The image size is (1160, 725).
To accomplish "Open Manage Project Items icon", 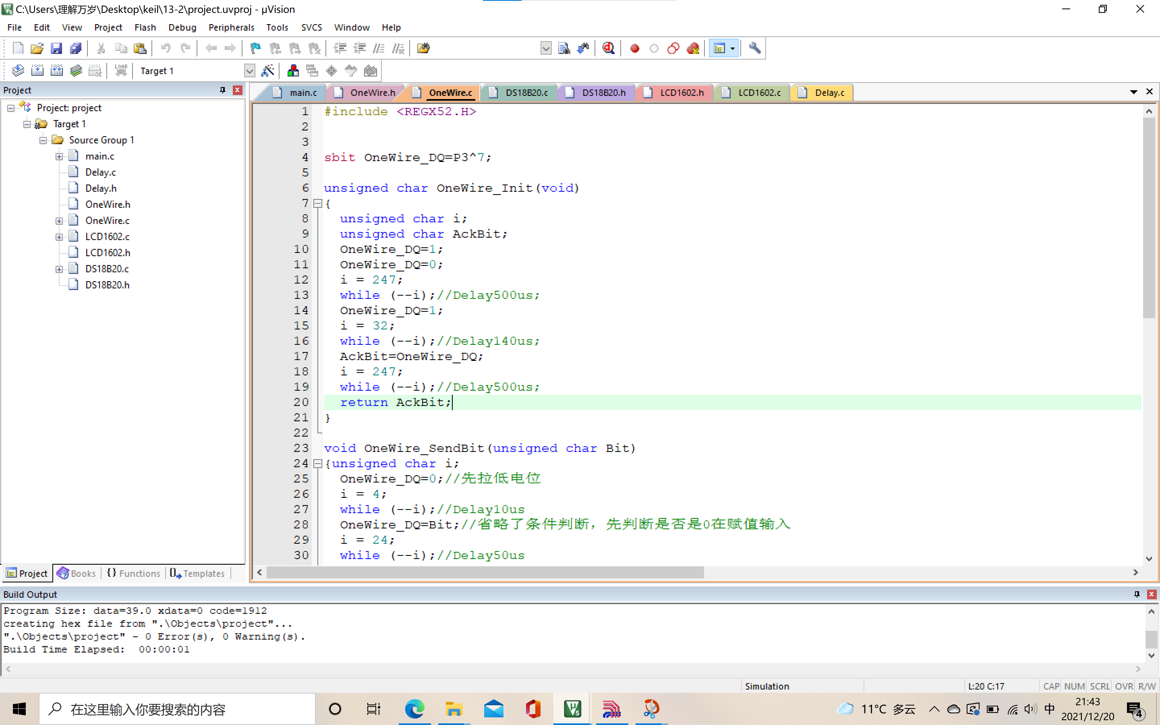I will pyautogui.click(x=293, y=70).
